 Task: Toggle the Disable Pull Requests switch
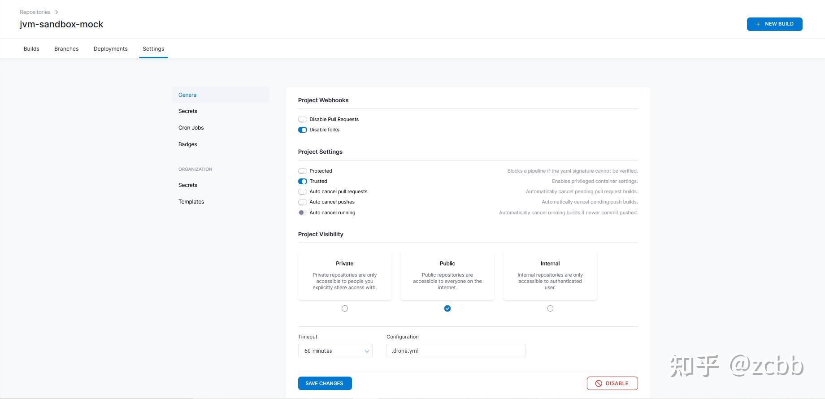point(303,120)
